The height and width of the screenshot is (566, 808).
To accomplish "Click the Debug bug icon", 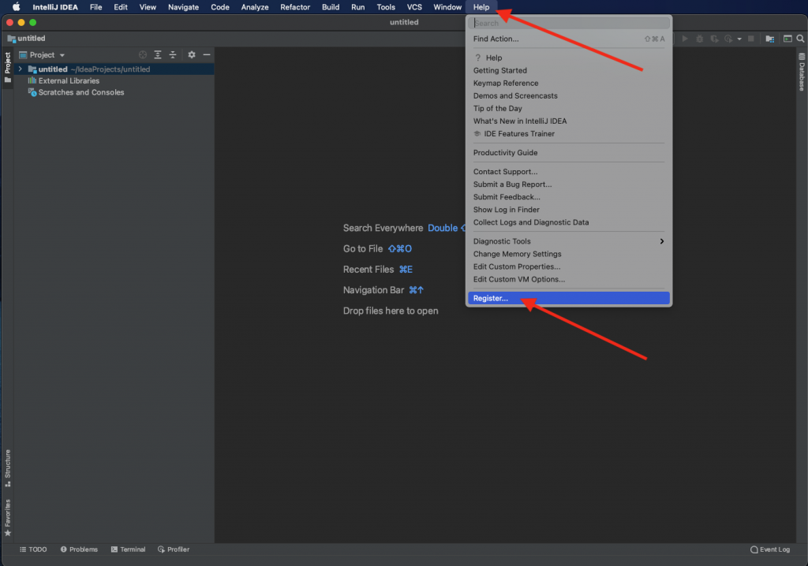I will click(699, 39).
